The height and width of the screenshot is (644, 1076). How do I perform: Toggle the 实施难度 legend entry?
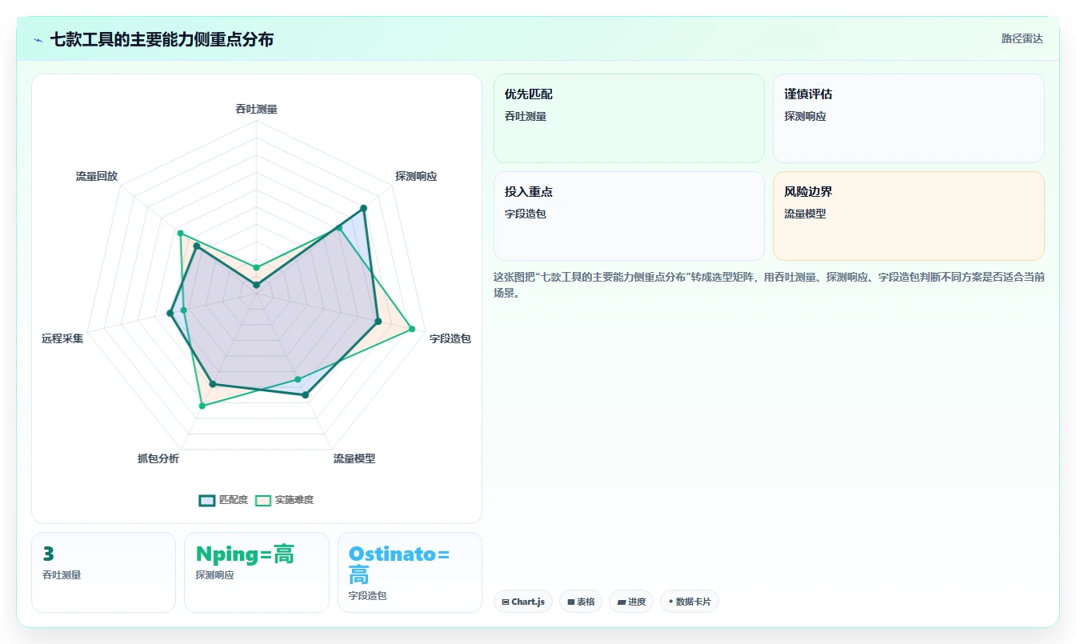click(x=284, y=500)
